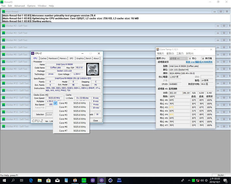Click the Close button in CPU-Z
231x184 pixels.
96,121
